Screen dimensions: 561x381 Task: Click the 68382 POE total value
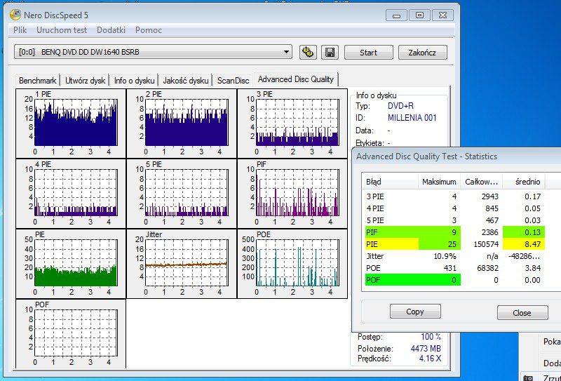(x=487, y=268)
